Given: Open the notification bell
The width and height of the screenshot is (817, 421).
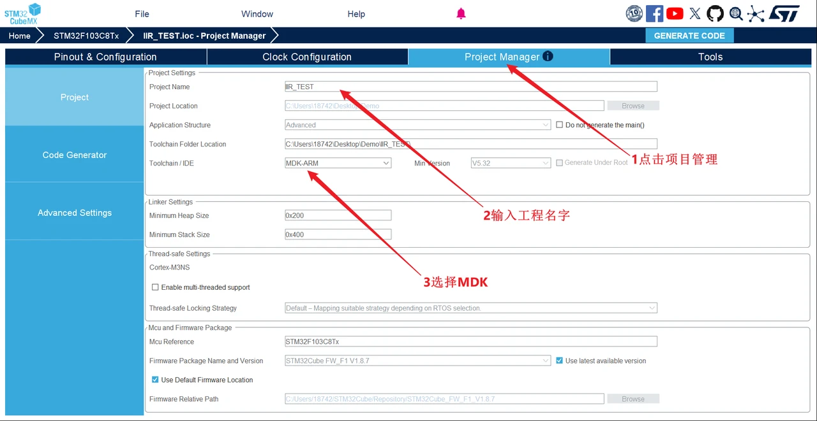Looking at the screenshot, I should [461, 13].
